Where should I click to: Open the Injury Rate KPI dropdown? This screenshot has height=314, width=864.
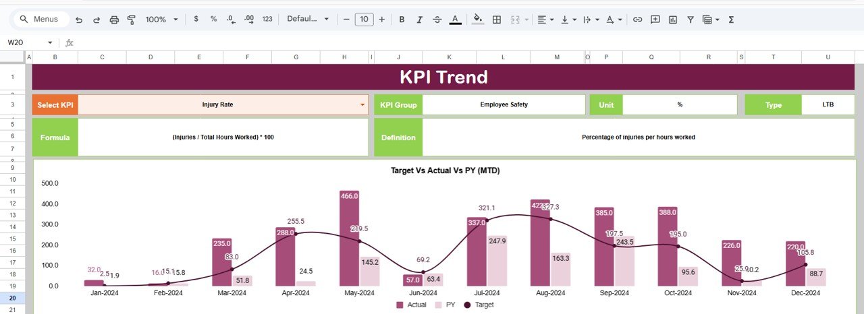coord(362,105)
